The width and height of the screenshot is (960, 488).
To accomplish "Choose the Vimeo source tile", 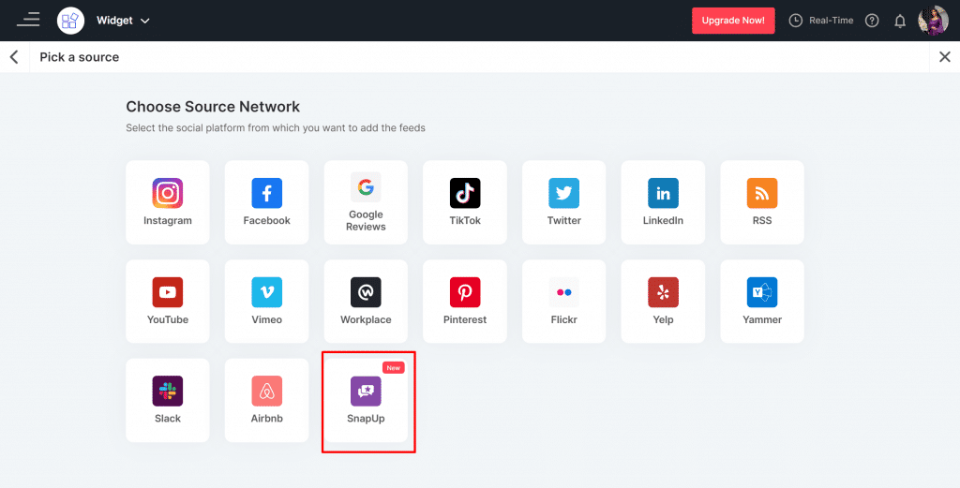I will 266,301.
